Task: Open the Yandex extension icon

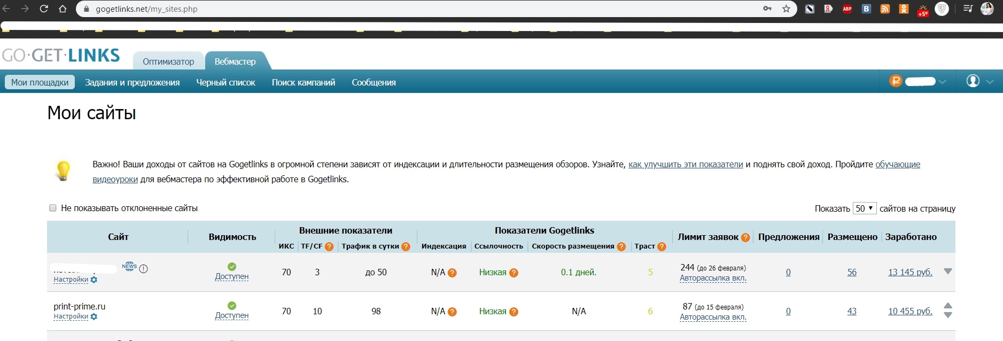Action: [x=828, y=9]
